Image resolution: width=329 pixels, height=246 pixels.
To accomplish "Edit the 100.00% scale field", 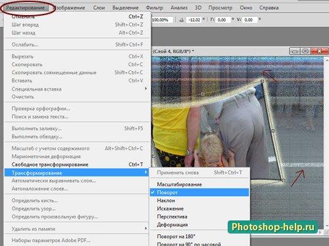I will [163, 20].
